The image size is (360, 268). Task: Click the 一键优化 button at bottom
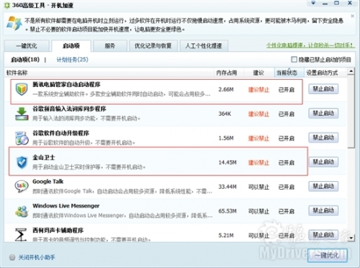tap(328, 255)
